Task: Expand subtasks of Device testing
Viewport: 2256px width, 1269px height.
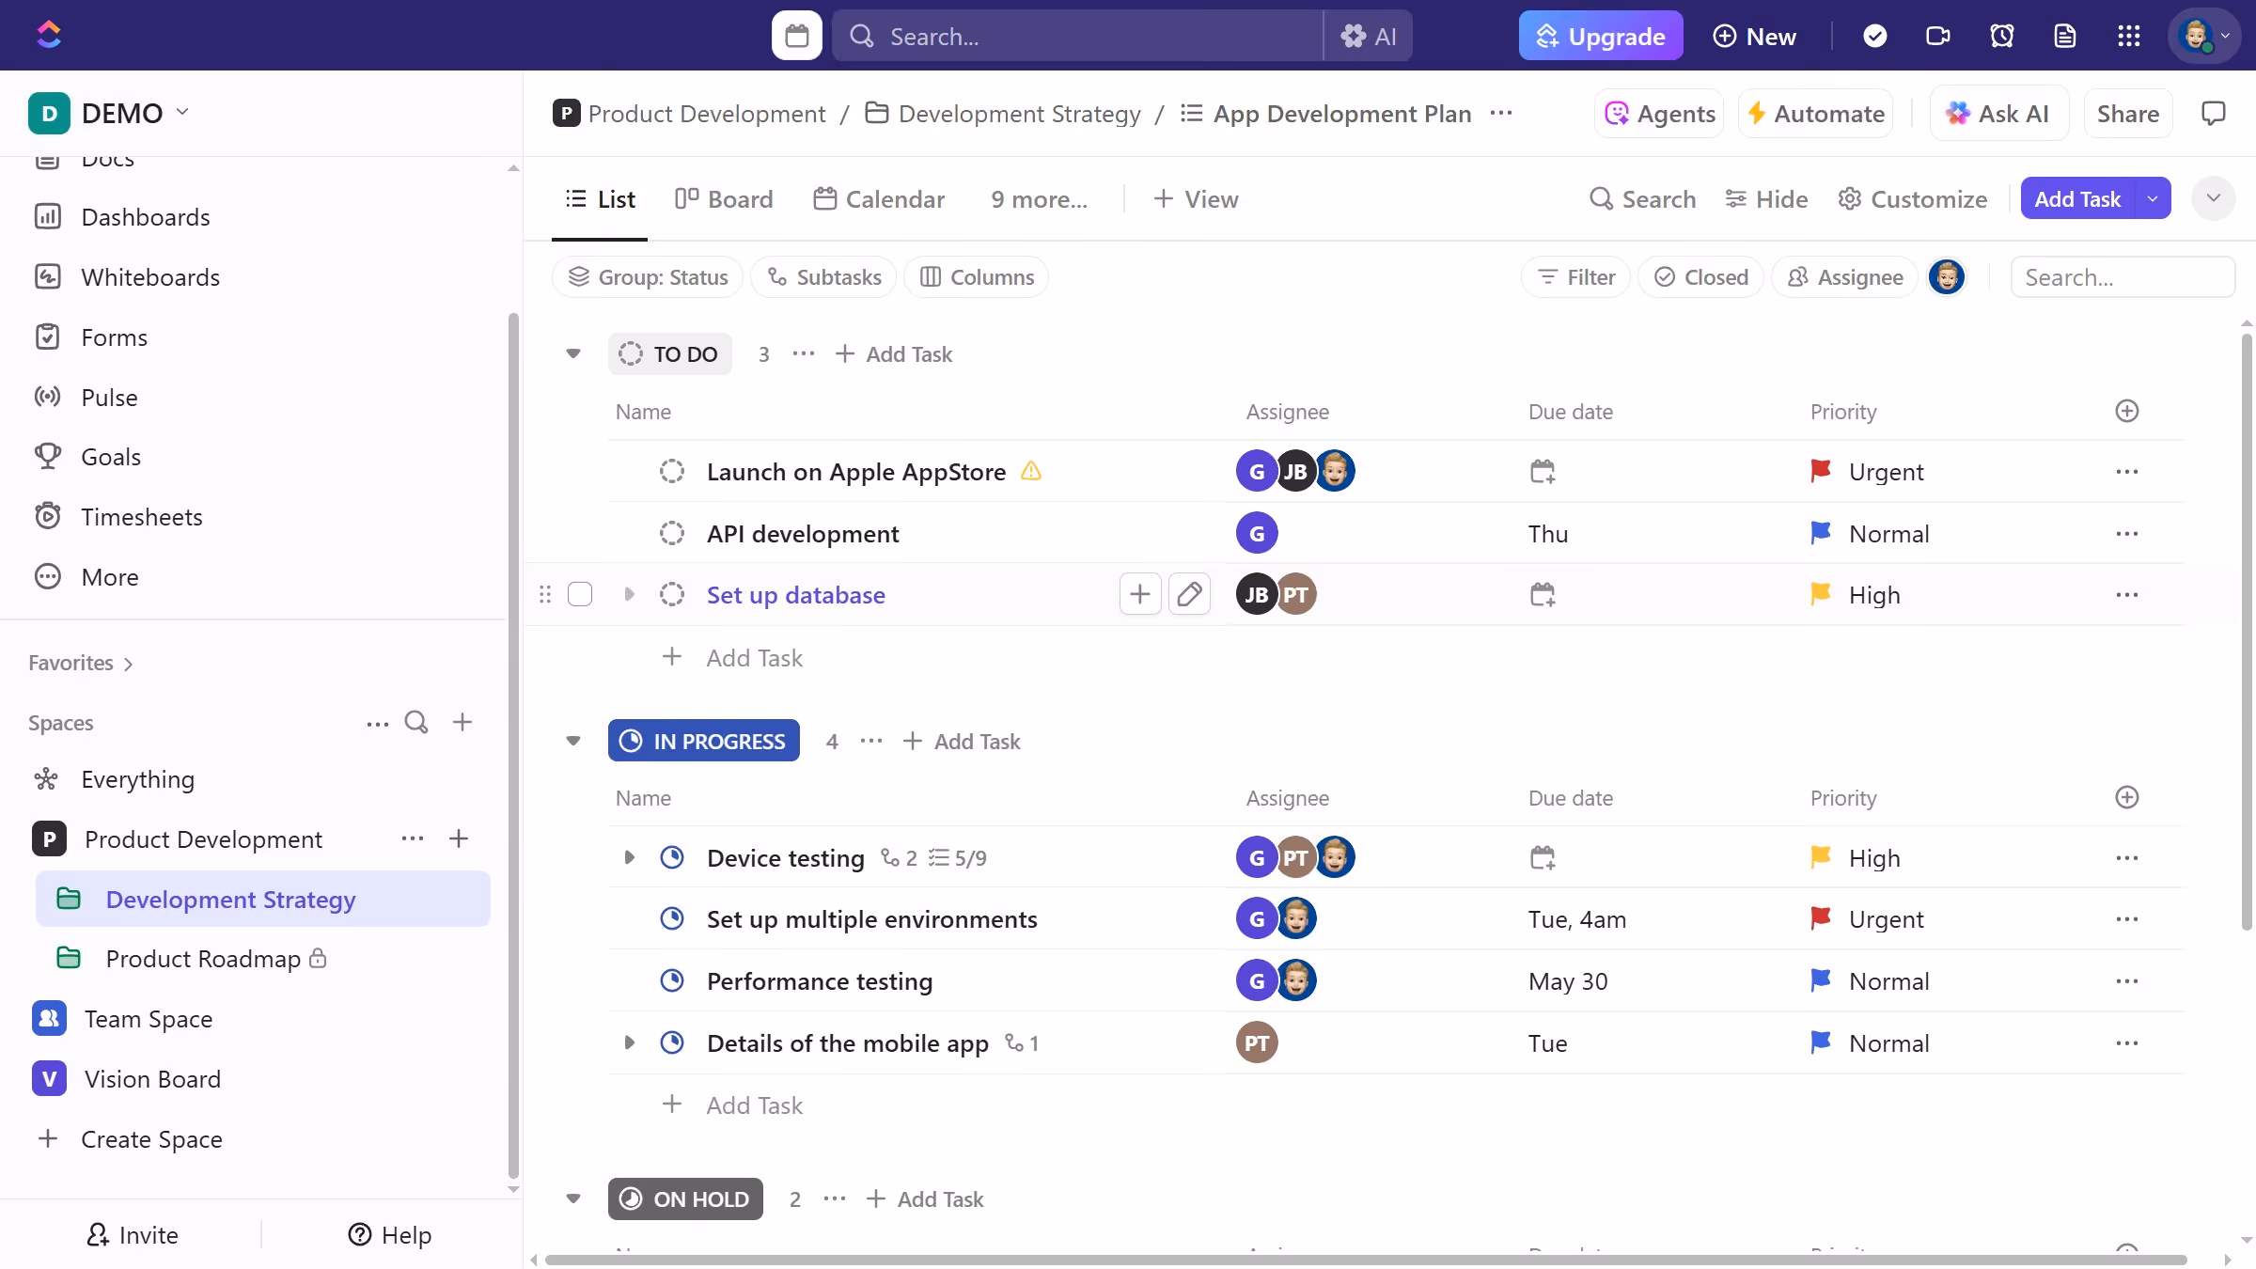Action: (630, 857)
